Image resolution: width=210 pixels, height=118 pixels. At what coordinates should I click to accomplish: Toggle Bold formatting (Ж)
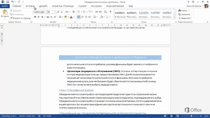tap(35, 17)
